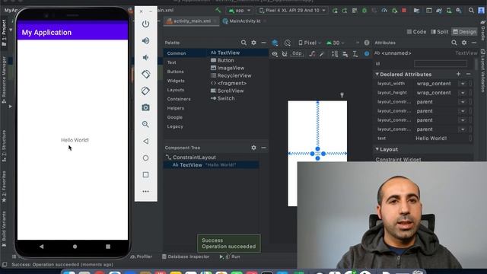Search attributes with Attributes panel magnifier
This screenshot has width=487, height=274.
coord(454,43)
